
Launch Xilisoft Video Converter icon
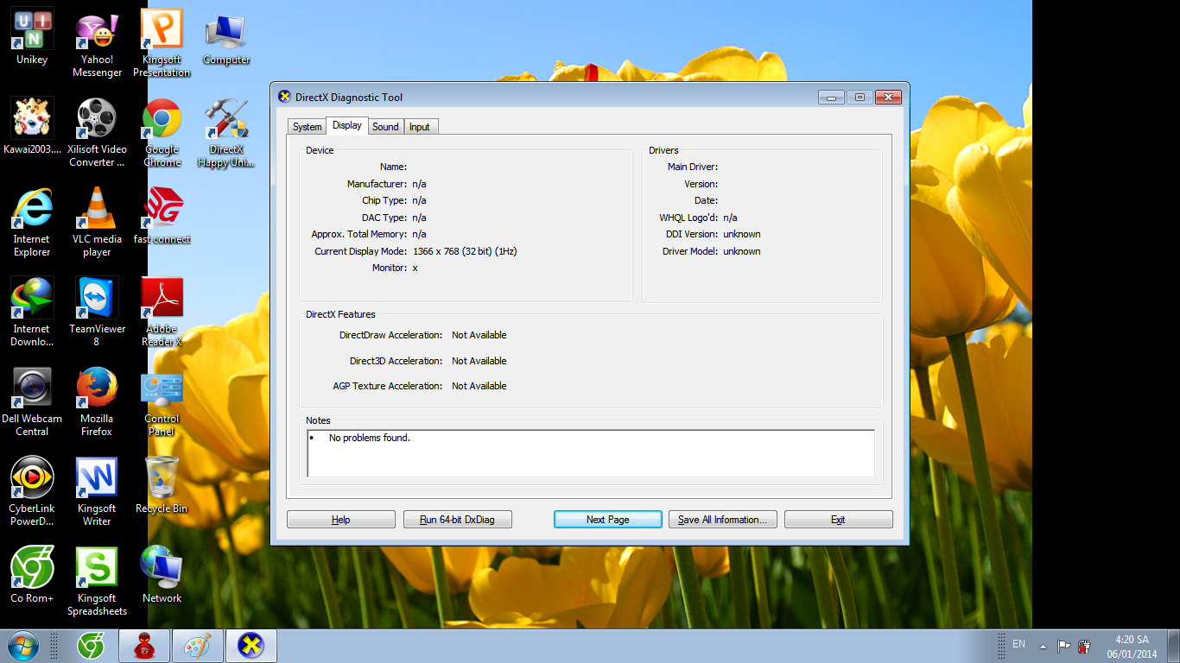[x=97, y=134]
